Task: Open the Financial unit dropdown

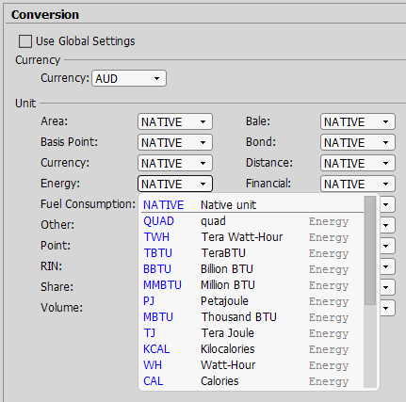Action: click(358, 184)
